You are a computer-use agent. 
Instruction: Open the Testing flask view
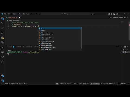2,47
